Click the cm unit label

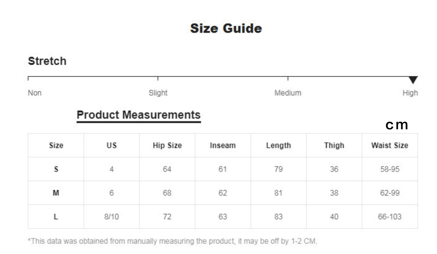point(397,125)
